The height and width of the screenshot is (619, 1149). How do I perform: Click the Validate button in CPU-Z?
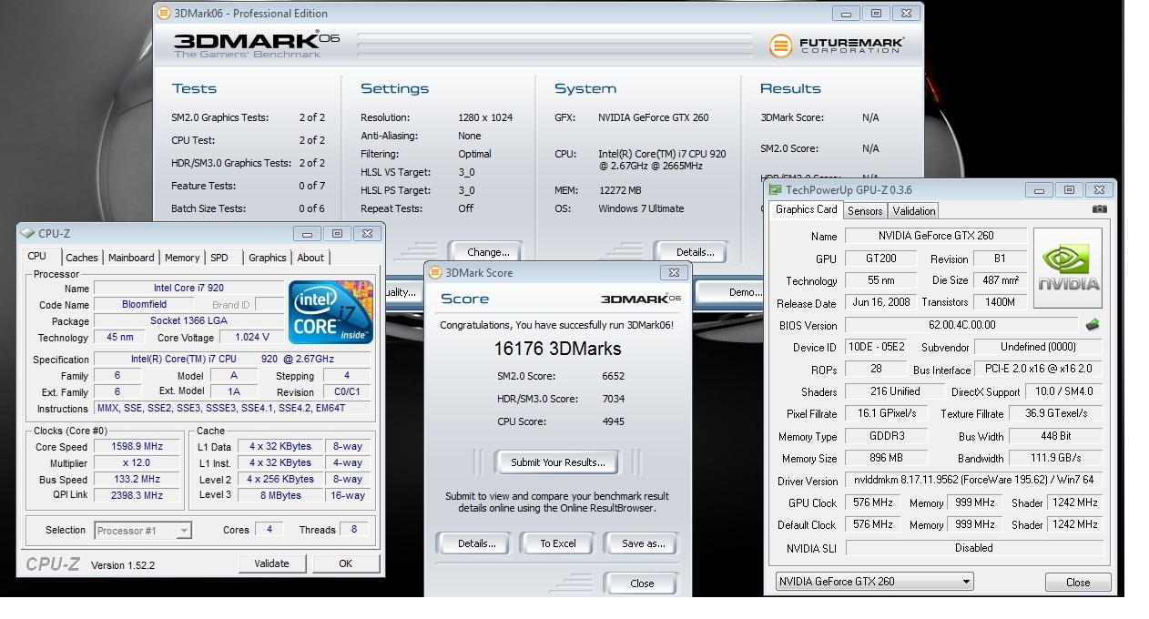click(271, 563)
